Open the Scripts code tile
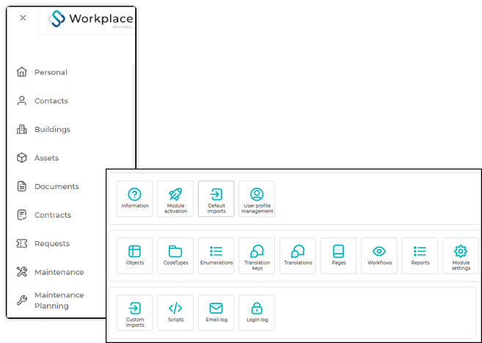The width and height of the screenshot is (482, 343). click(x=175, y=313)
